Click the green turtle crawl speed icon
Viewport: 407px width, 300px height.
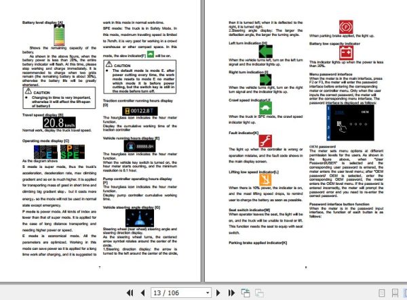265,108
